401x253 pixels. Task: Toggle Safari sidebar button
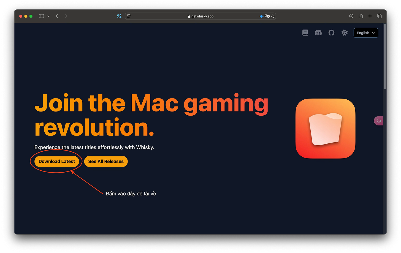[41, 16]
